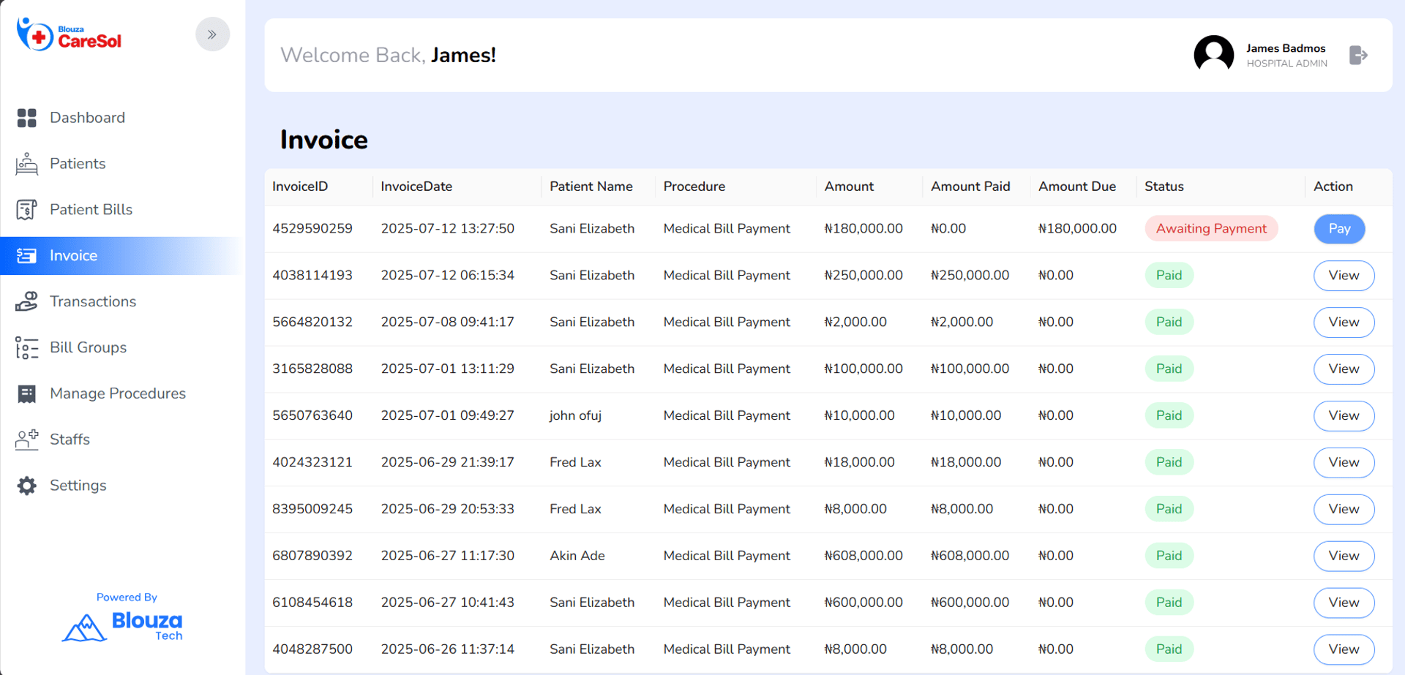Screen dimensions: 1405x675
Task: Click the Bill Groups list icon
Action: [x=27, y=347]
